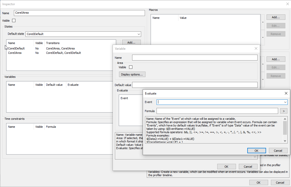Close the Evaluate dialog with X
This screenshot has height=187, width=291.
(286, 93)
